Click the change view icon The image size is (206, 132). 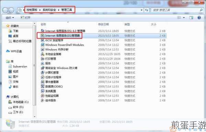point(179,18)
